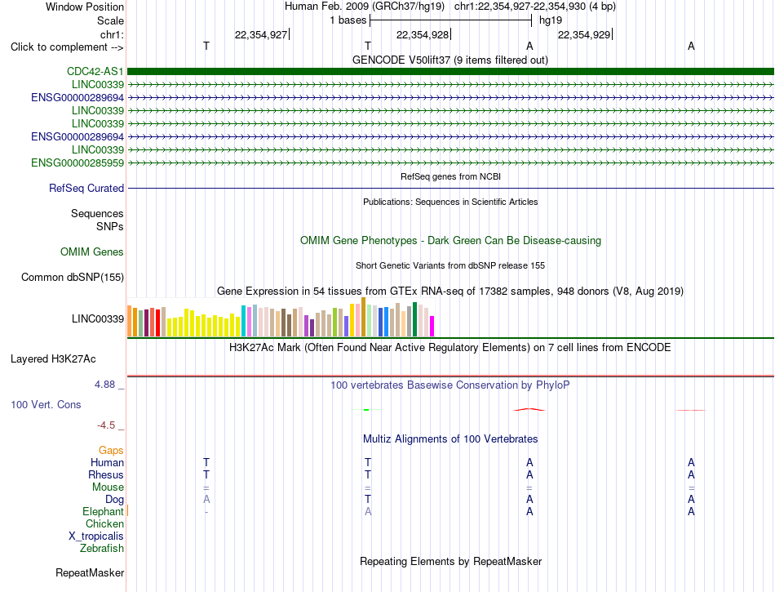775x592 pixels.
Task: Click the OMIM Gene Phenotypes track title
Action: pyautogui.click(x=450, y=241)
